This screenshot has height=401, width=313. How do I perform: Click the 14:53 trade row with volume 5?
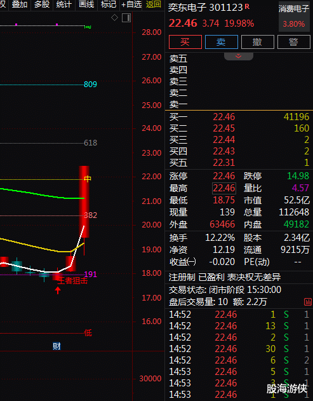click(x=239, y=372)
